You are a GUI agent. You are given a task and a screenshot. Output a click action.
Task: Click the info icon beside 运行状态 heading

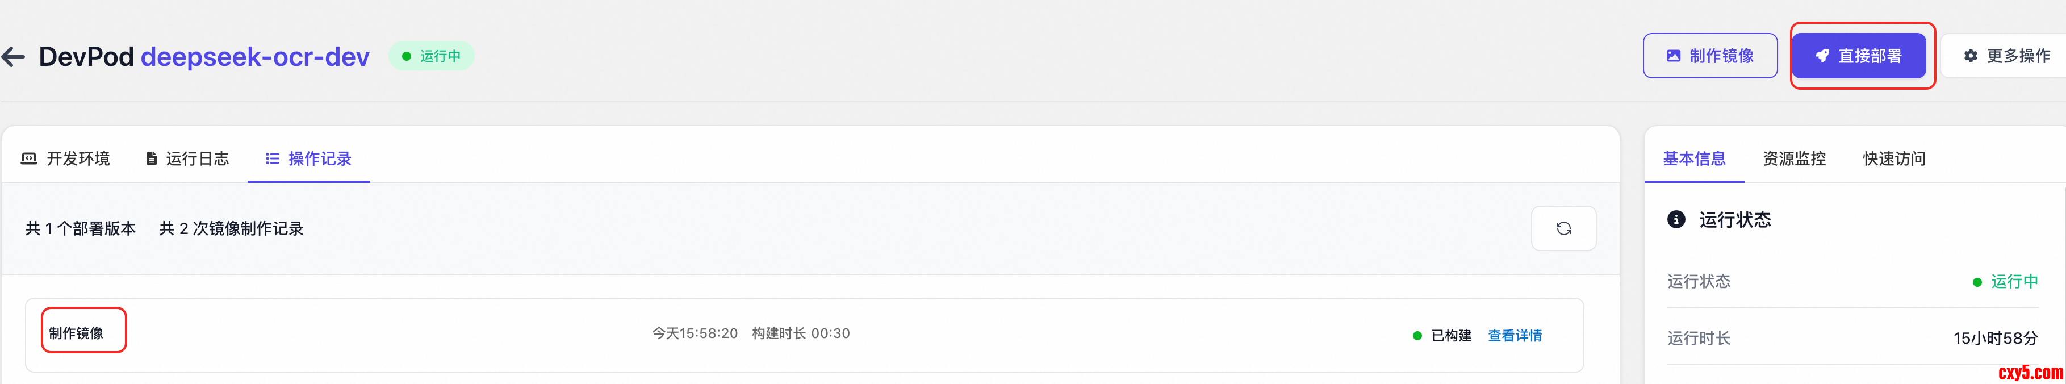[x=1676, y=220]
